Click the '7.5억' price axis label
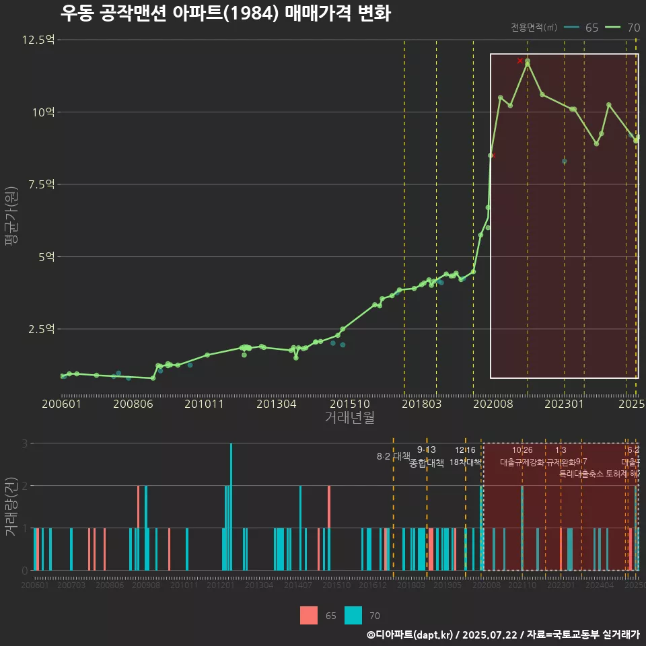This screenshot has height=646, width=646. click(x=41, y=184)
